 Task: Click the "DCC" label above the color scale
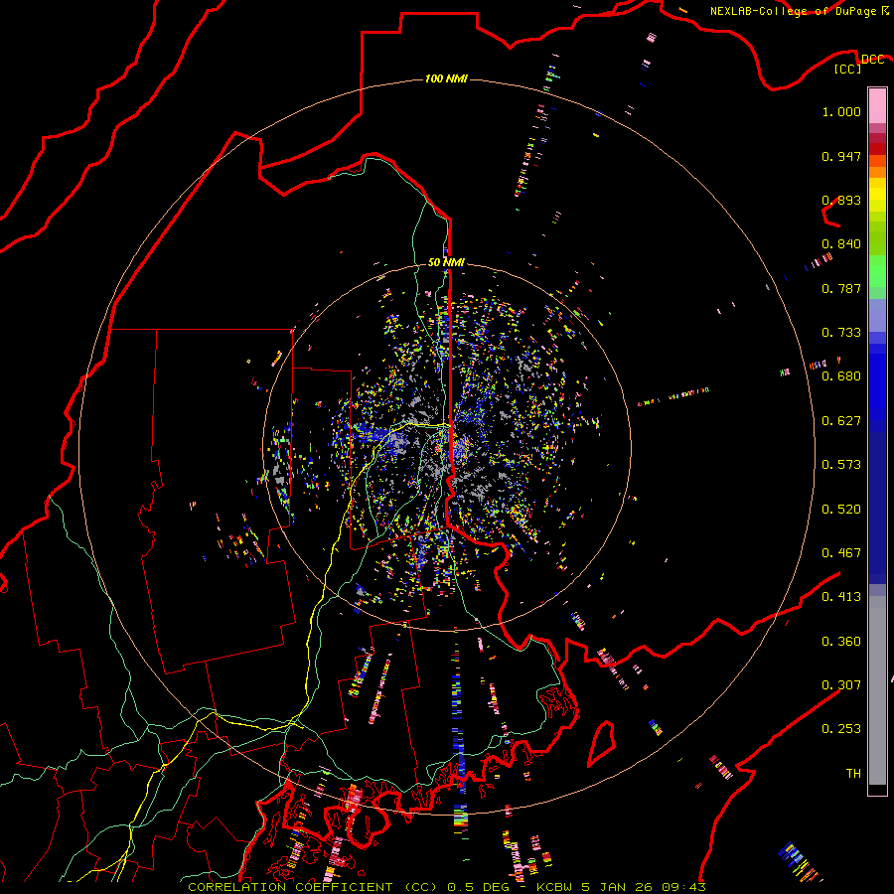tap(872, 59)
